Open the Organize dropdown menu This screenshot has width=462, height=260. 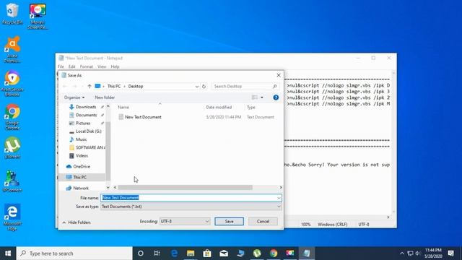click(74, 97)
